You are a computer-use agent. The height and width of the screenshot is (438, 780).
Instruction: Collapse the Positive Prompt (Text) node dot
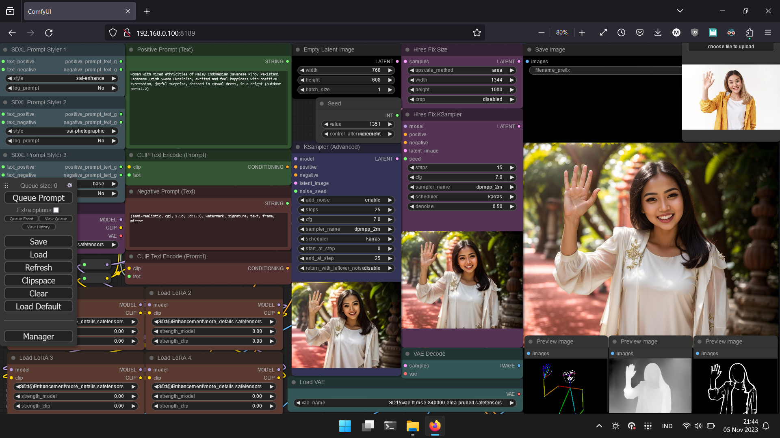[x=131, y=49]
